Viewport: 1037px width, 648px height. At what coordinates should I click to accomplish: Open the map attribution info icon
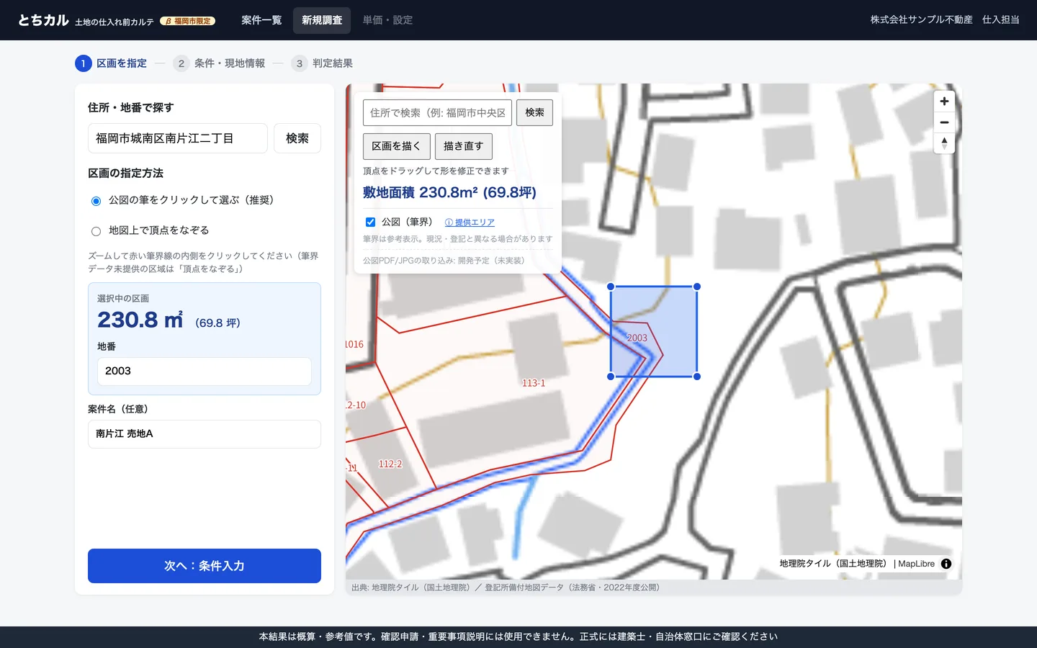point(946,564)
